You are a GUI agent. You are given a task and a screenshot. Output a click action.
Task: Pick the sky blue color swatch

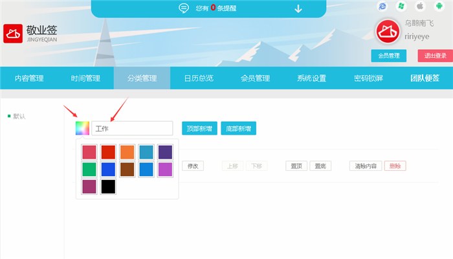coord(146,169)
